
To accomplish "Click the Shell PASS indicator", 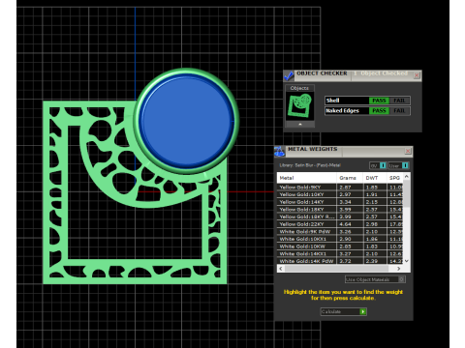I will click(x=379, y=101).
